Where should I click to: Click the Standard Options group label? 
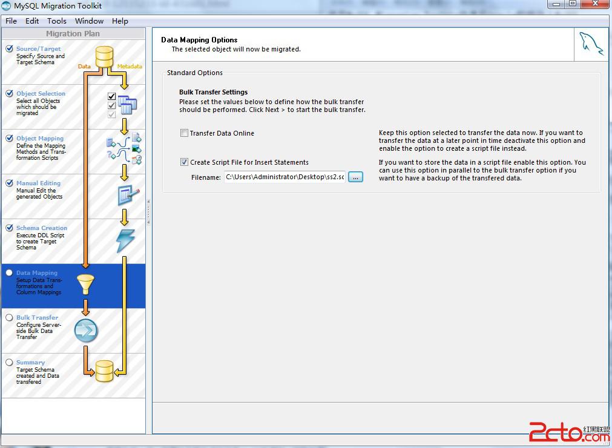[x=195, y=73]
